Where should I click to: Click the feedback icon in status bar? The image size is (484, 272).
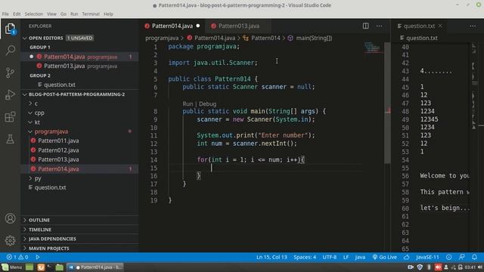pyautogui.click(x=462, y=257)
